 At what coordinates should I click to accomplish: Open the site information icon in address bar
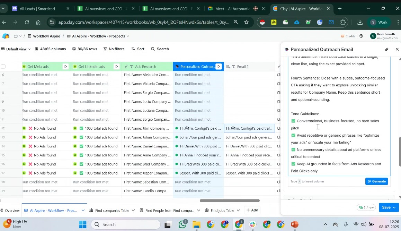[52, 22]
